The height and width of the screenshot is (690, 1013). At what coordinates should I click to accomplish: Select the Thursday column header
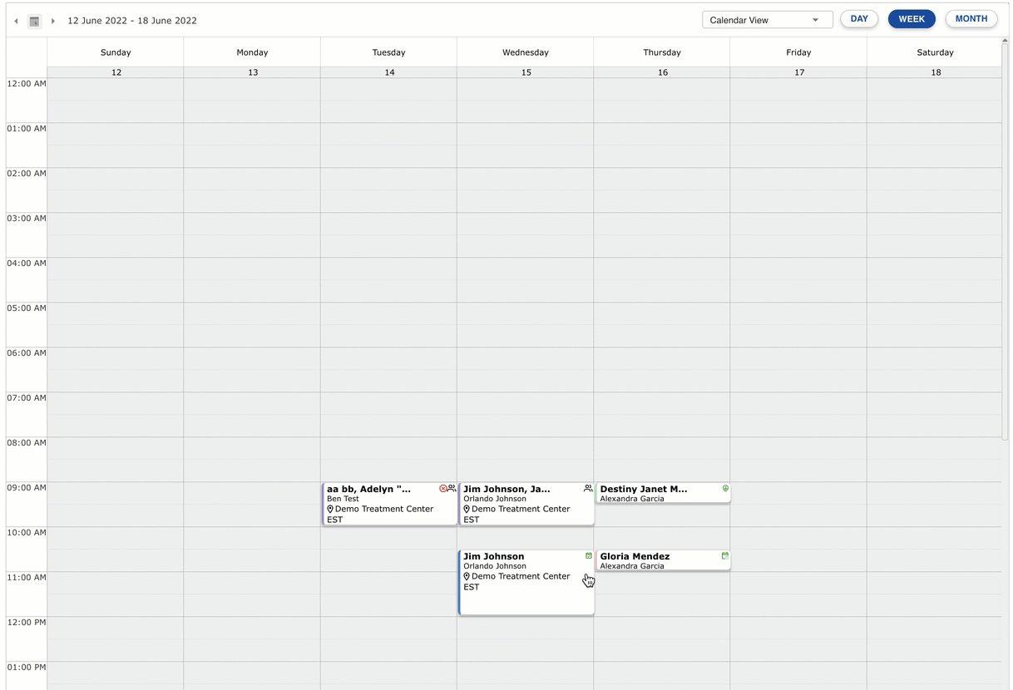(661, 52)
